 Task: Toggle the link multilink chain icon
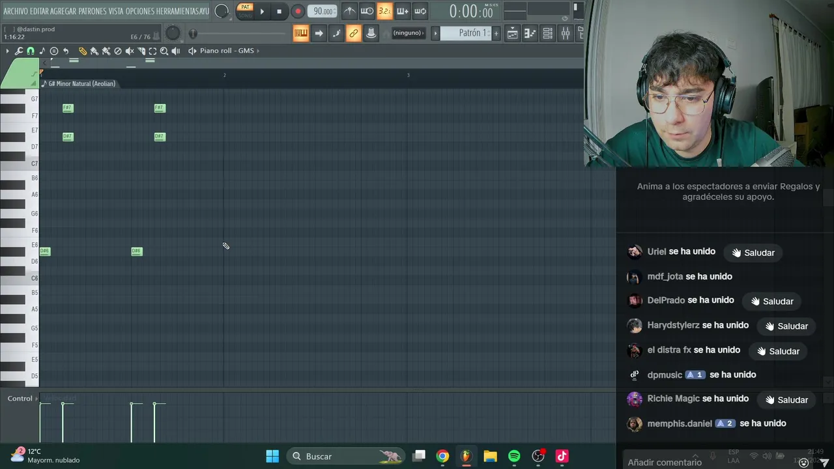[353, 33]
